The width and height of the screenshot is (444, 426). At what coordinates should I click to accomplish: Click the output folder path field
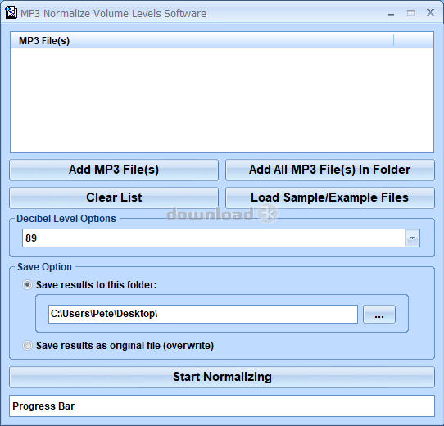pos(203,314)
